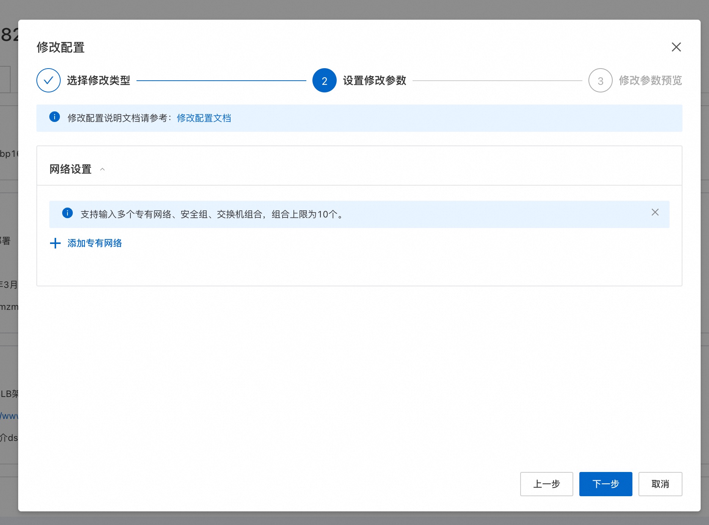709x525 pixels.
Task: Go back with 上一步 button
Action: [546, 484]
